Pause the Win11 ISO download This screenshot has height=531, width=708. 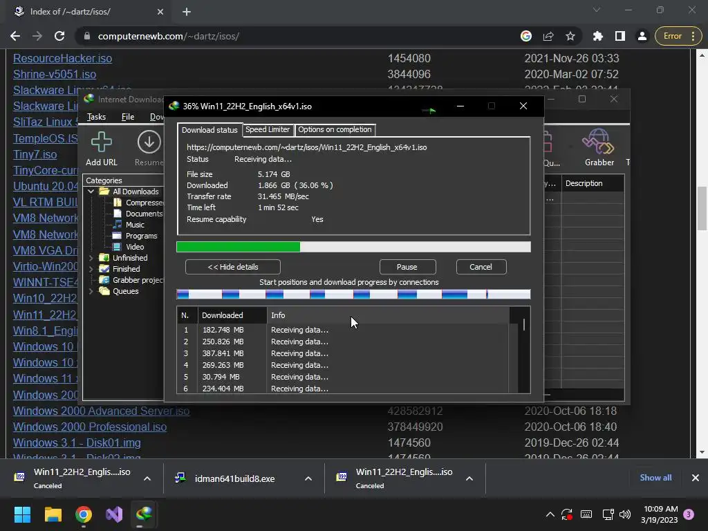(407, 267)
